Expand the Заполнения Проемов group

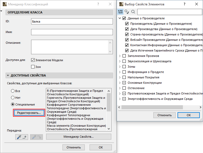120,56
